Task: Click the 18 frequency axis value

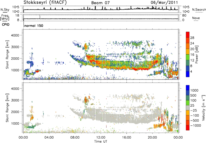Action: pyautogui.click(x=17, y=15)
